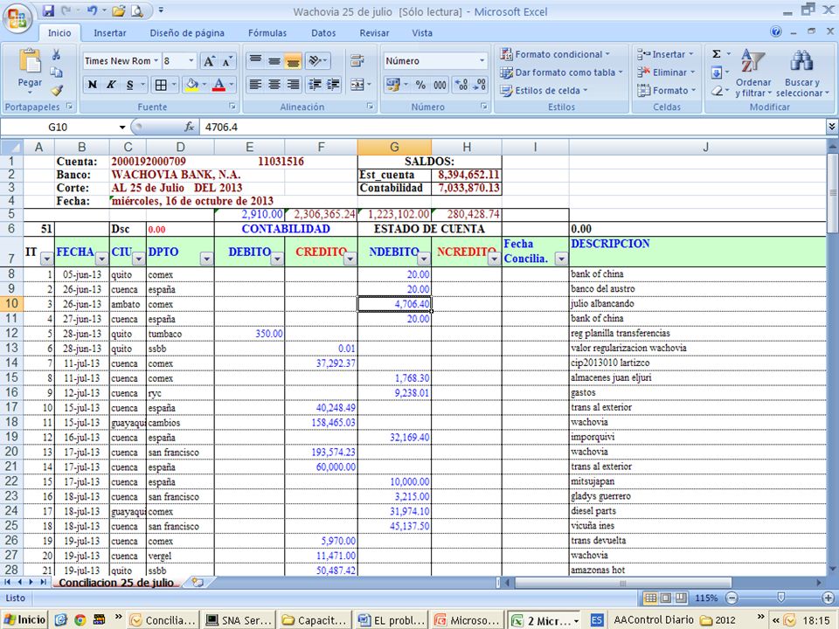This screenshot has height=629, width=839.
Task: Select the Format Painter brush icon
Action: (56, 90)
